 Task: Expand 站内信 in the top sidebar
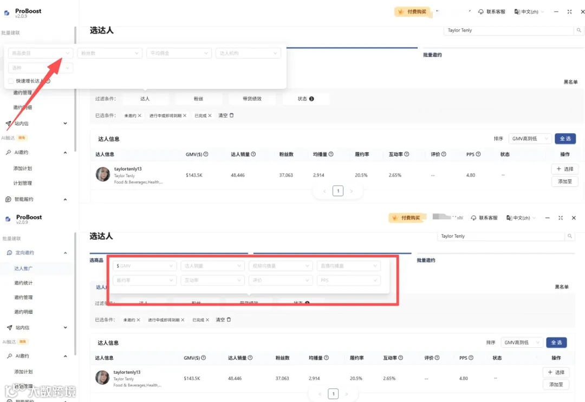[66, 123]
